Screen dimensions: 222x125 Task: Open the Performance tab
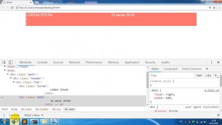(94, 62)
